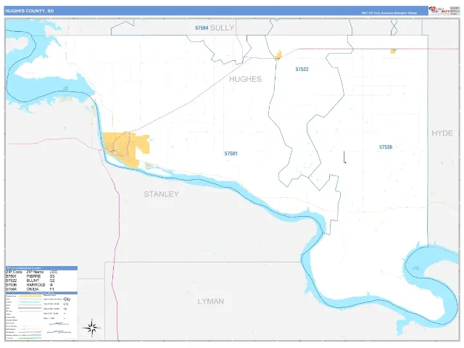Click ONIDA in the ZIP locator table
The height and width of the screenshot is (348, 464).
click(33, 289)
